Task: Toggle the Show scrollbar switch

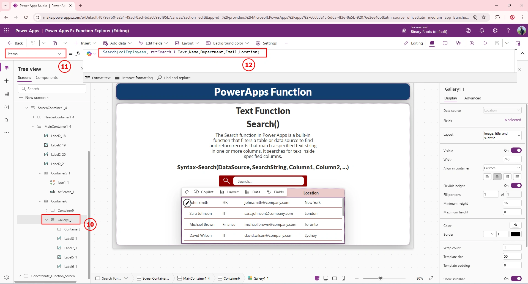Action: click(516, 279)
